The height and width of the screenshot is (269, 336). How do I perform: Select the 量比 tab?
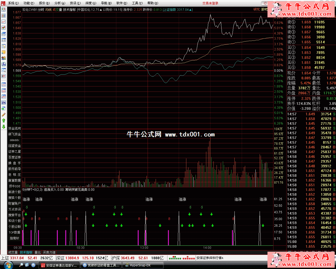click(38, 252)
